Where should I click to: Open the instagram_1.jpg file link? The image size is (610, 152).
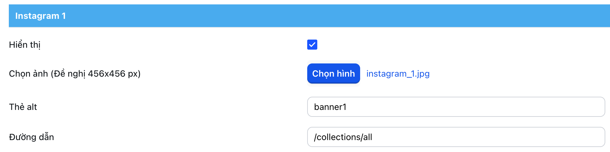398,73
